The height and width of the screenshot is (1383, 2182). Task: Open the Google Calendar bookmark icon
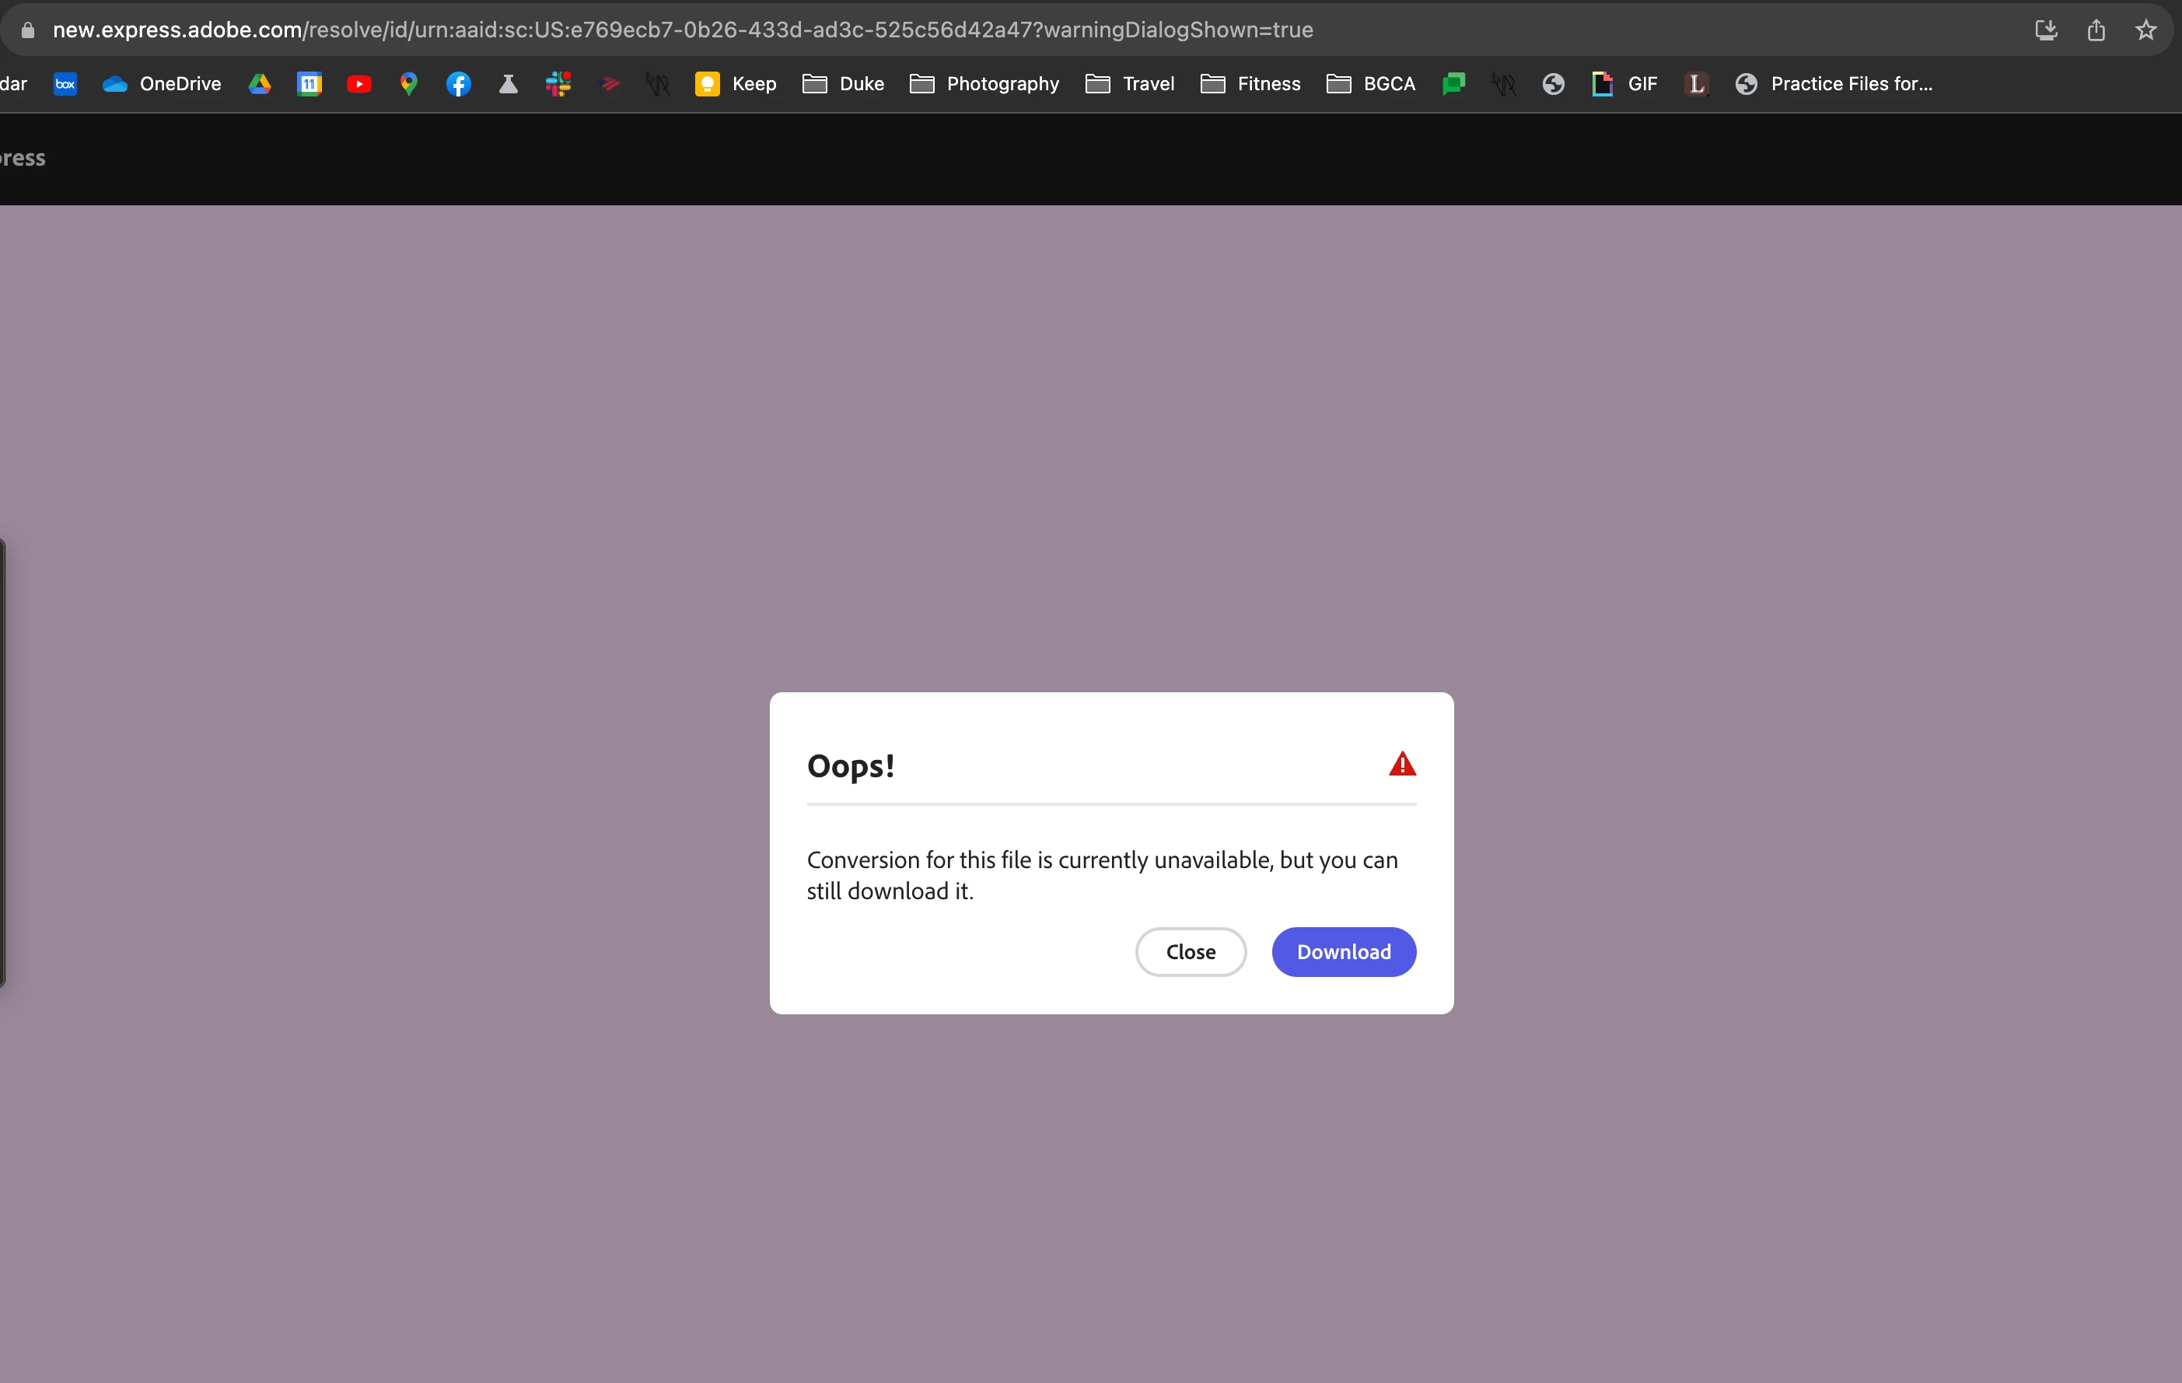[x=309, y=83]
